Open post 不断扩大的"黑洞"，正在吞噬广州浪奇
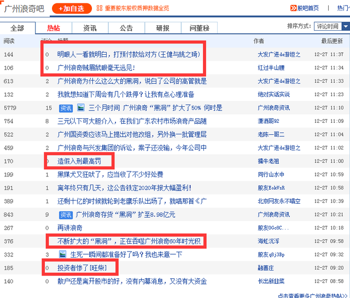The width and height of the screenshot is (350, 298). [129, 242]
